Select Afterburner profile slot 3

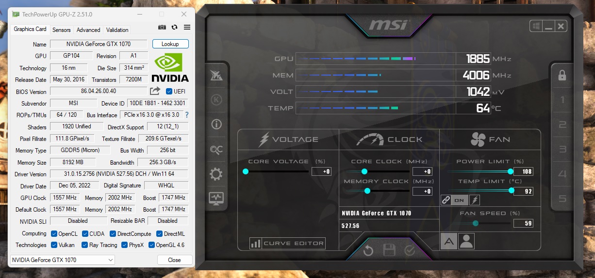(x=562, y=149)
